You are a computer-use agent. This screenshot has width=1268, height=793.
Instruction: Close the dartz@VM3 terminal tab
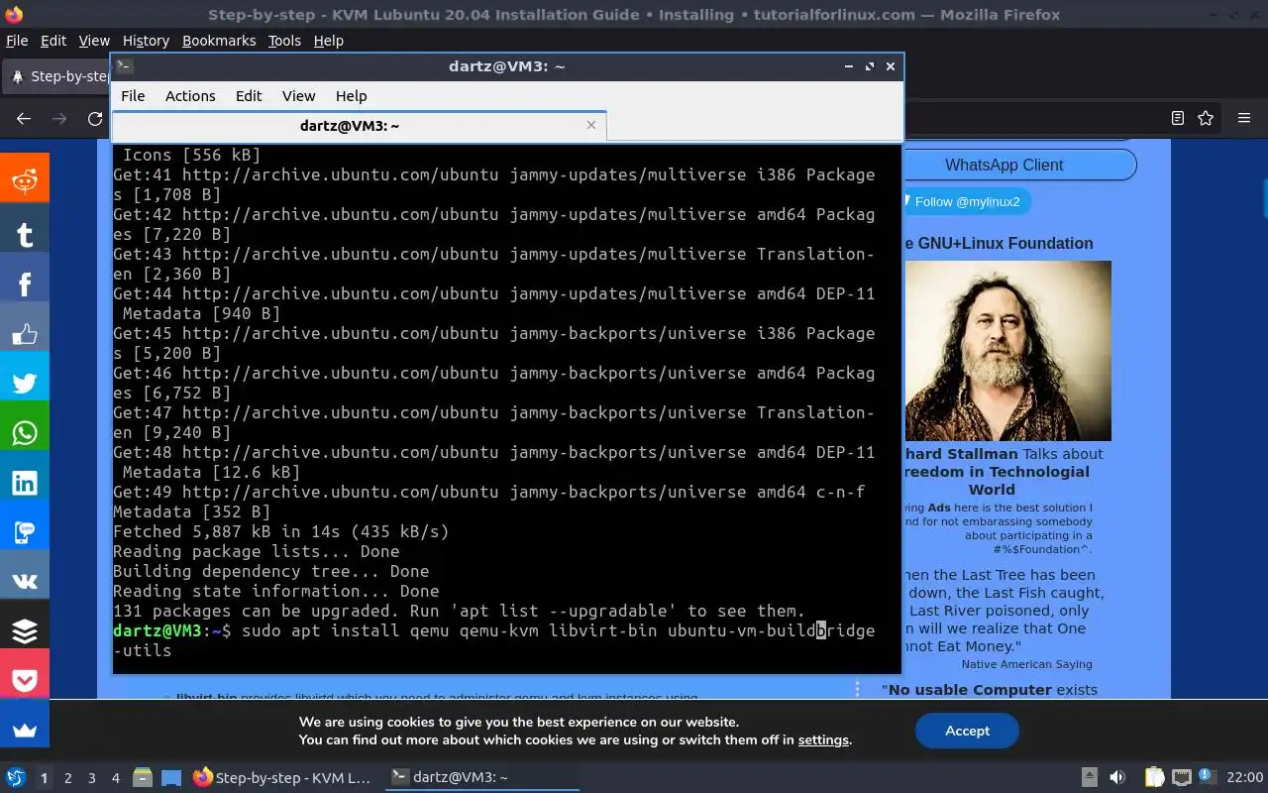[591, 125]
